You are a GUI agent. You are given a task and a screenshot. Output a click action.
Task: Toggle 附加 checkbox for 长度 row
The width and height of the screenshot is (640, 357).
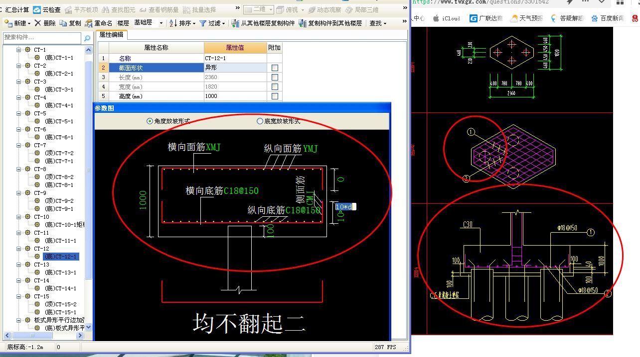coord(275,77)
